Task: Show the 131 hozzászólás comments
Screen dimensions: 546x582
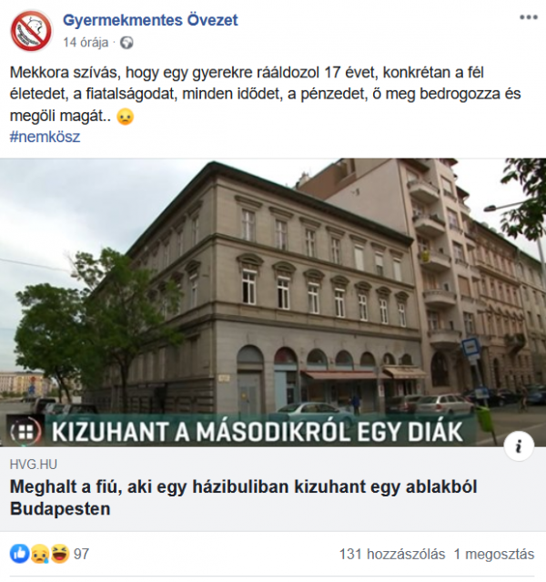Action: click(x=392, y=554)
